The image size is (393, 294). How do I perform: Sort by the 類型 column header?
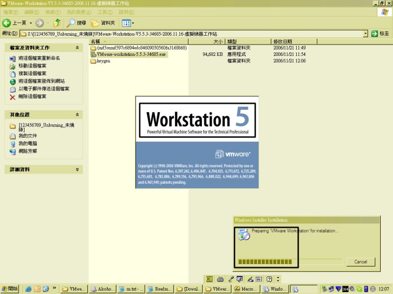(248, 42)
